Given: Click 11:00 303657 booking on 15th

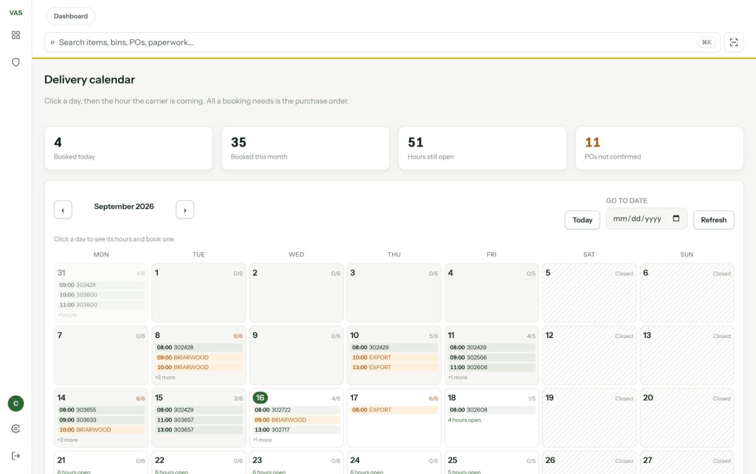Looking at the screenshot, I should pyautogui.click(x=199, y=420).
